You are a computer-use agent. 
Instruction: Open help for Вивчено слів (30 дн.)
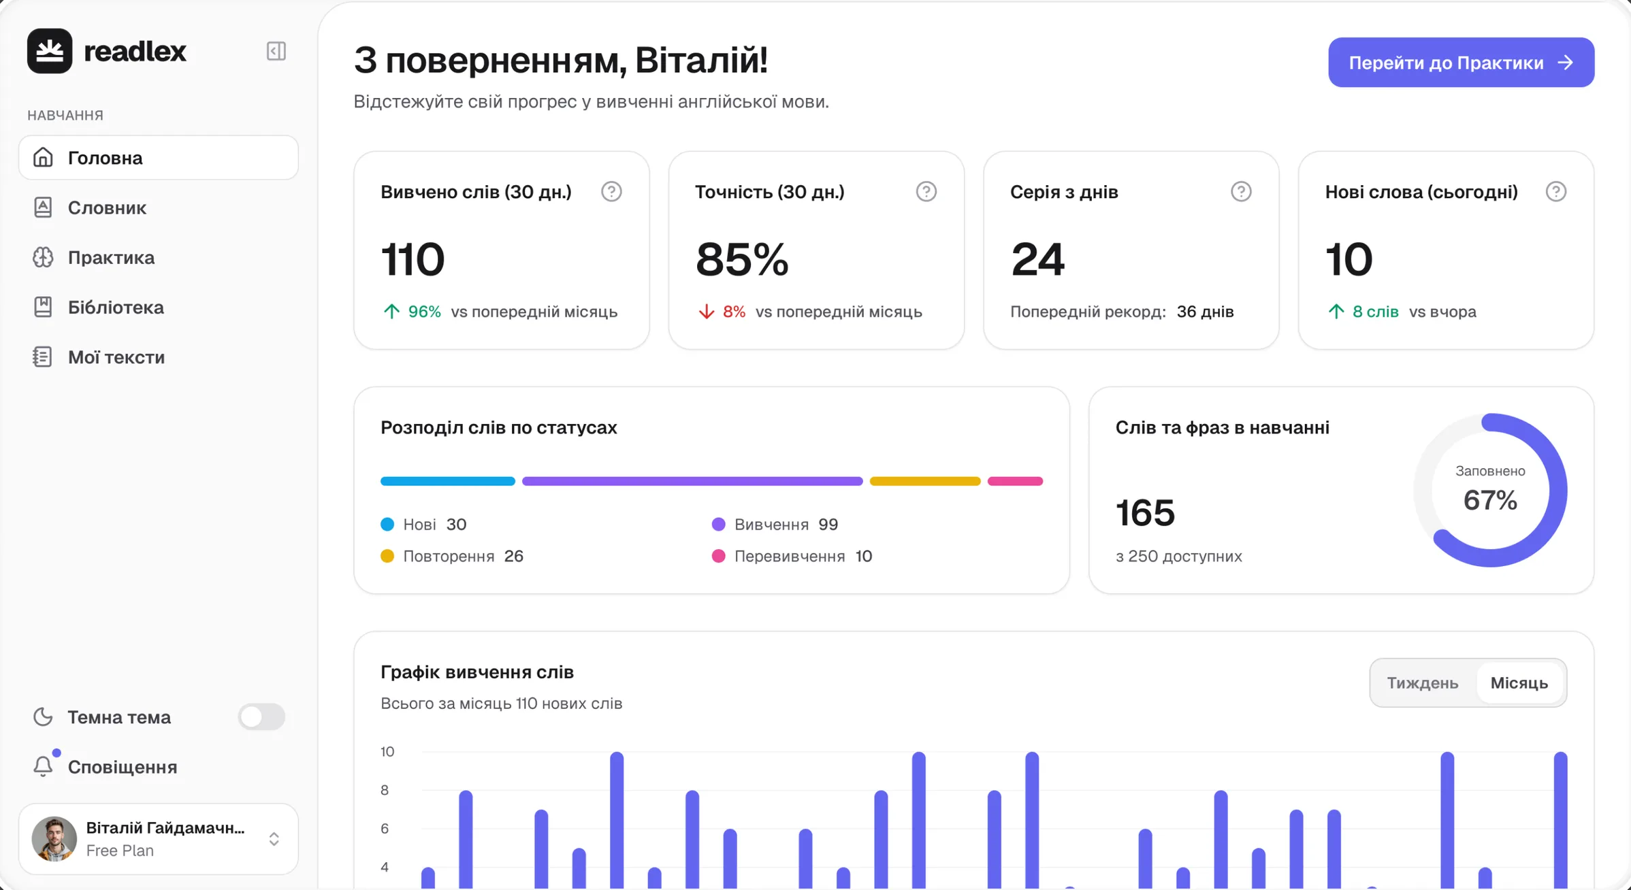611,192
